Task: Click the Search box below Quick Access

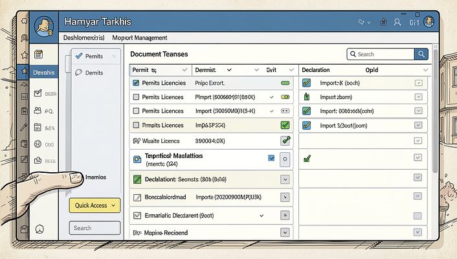Action: click(95, 228)
